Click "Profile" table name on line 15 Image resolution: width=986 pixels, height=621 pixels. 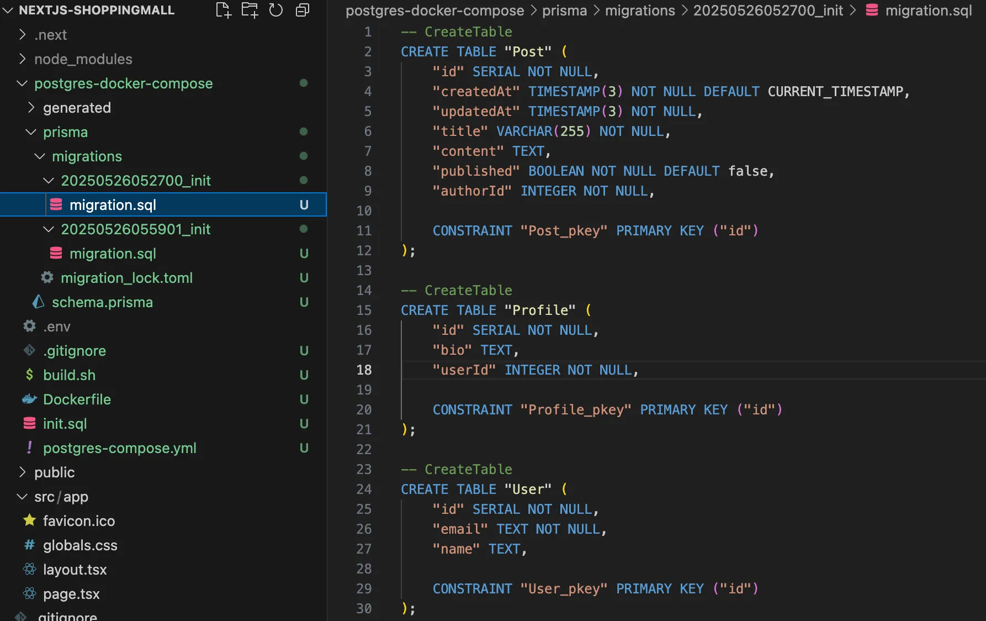[540, 310]
